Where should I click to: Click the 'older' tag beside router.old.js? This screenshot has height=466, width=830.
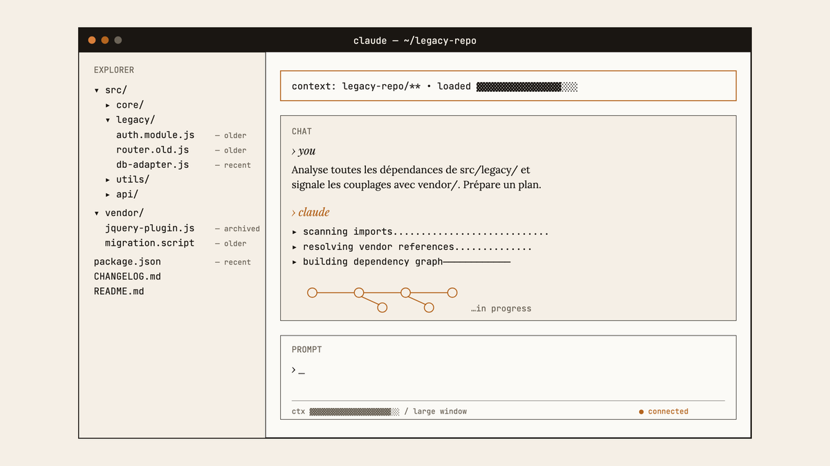[x=235, y=151]
